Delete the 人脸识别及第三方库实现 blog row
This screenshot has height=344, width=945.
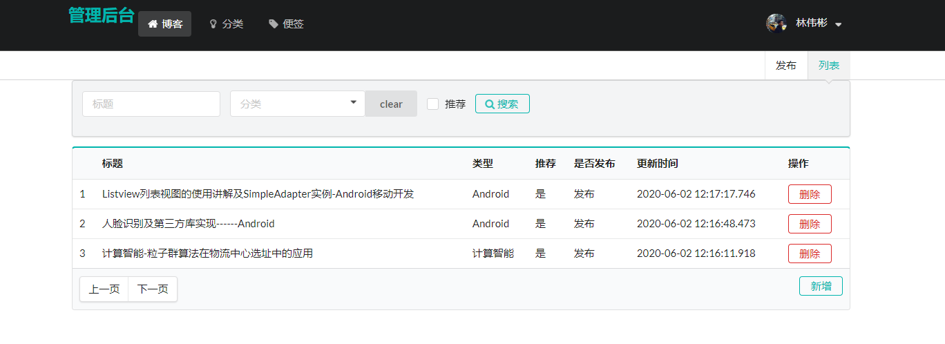click(810, 224)
